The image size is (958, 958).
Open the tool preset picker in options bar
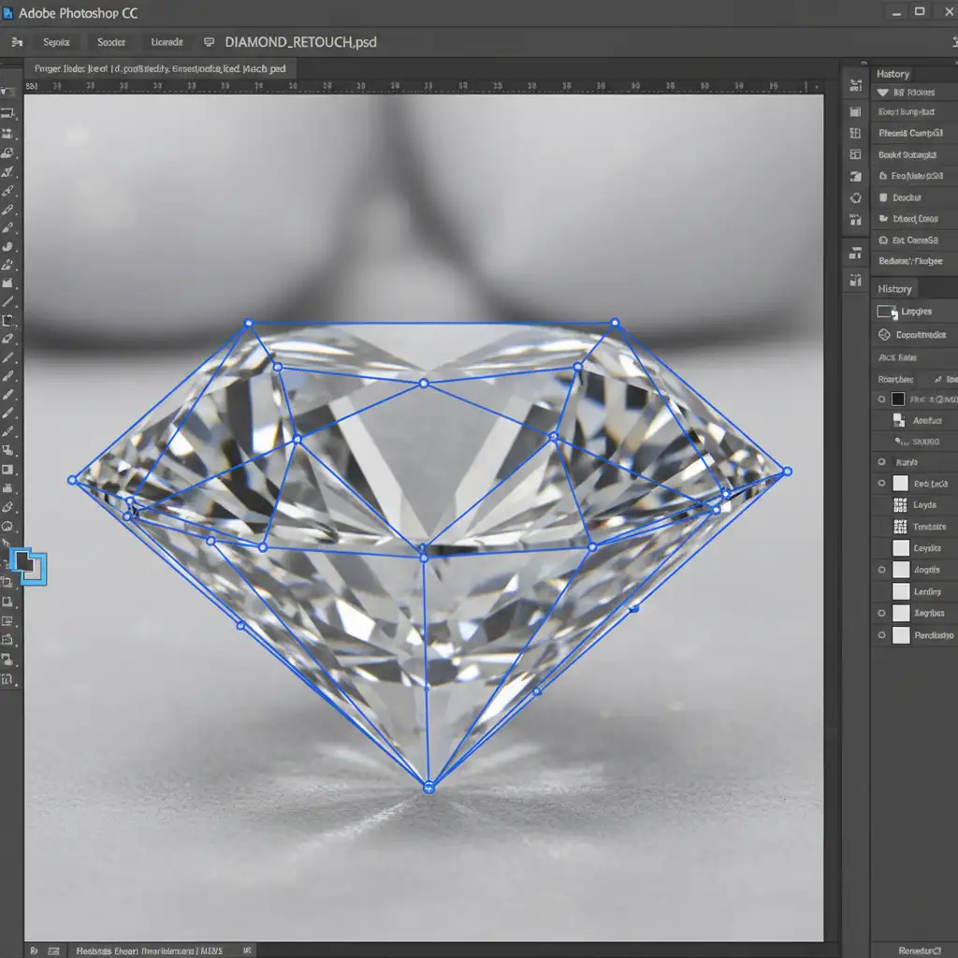click(16, 42)
